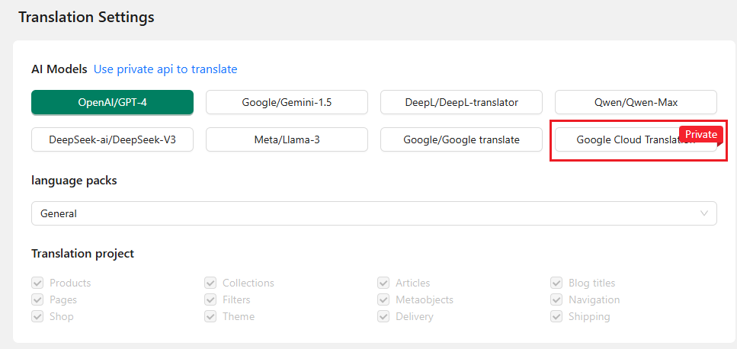This screenshot has height=349, width=737.
Task: Toggle the Blog titles checkbox
Action: 556,283
